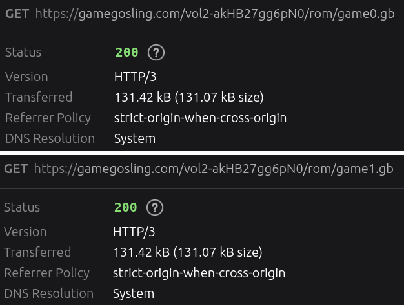The image size is (404, 305).
Task: Click the transferred size value for game1.gb
Action: coord(188,252)
